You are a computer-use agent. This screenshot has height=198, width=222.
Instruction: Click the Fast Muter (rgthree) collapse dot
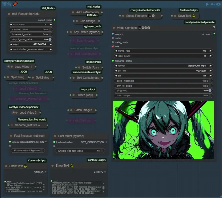55,136
